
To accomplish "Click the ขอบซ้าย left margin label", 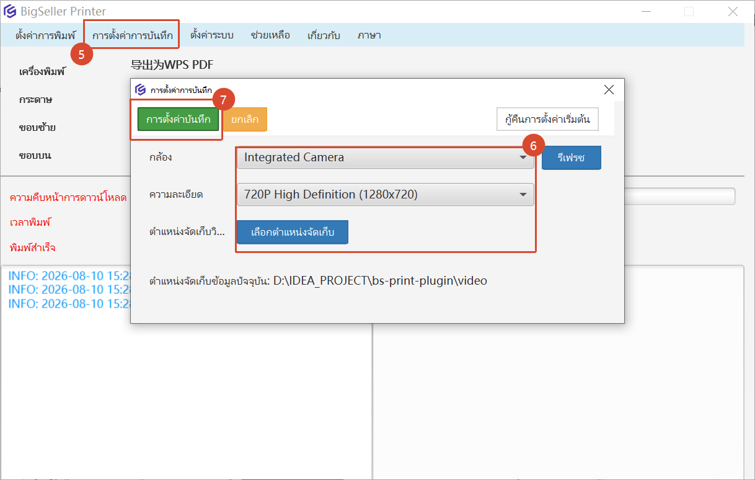I will [37, 128].
